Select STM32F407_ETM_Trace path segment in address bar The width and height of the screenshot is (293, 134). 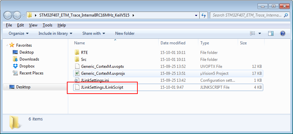[84, 15]
